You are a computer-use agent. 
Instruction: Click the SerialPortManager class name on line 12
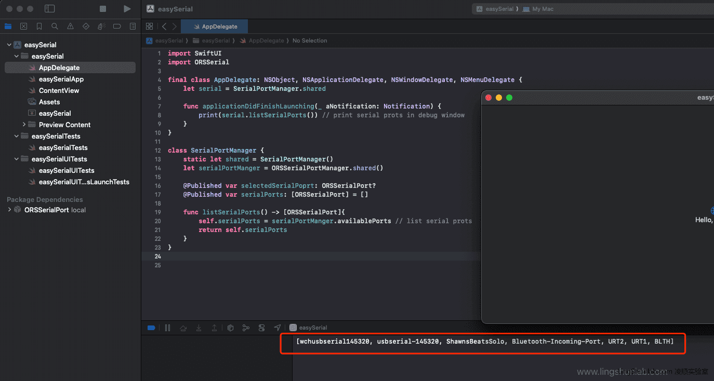tap(223, 151)
